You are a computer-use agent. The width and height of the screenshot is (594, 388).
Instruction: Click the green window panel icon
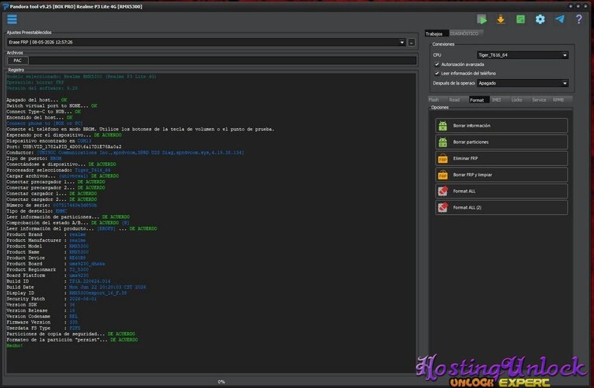pyautogui.click(x=520, y=19)
